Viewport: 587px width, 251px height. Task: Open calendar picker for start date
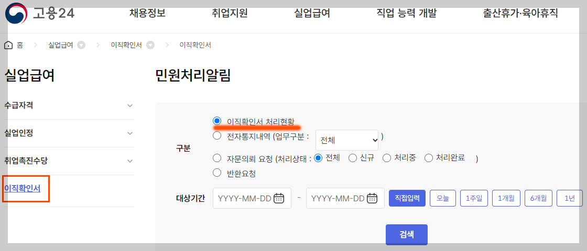tap(279, 198)
